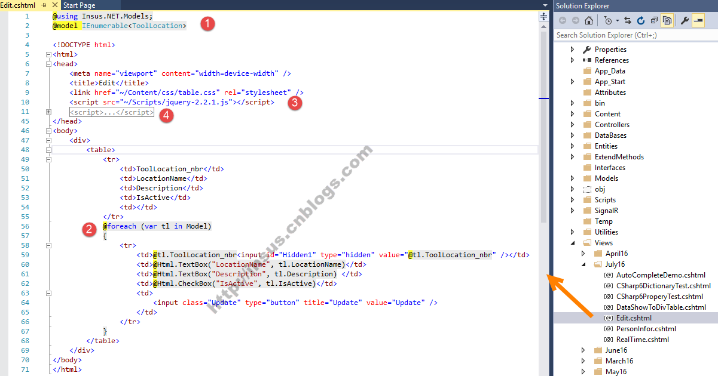Click the Utilities folder icon

(x=587, y=232)
